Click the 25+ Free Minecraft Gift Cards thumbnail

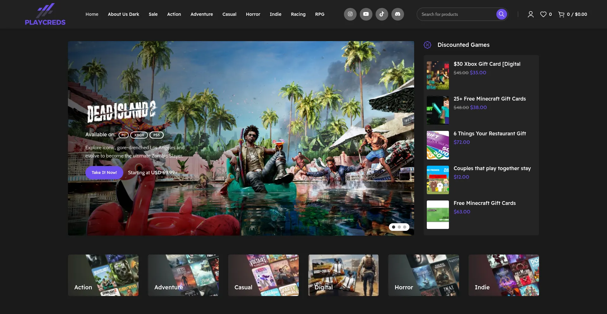click(438, 110)
